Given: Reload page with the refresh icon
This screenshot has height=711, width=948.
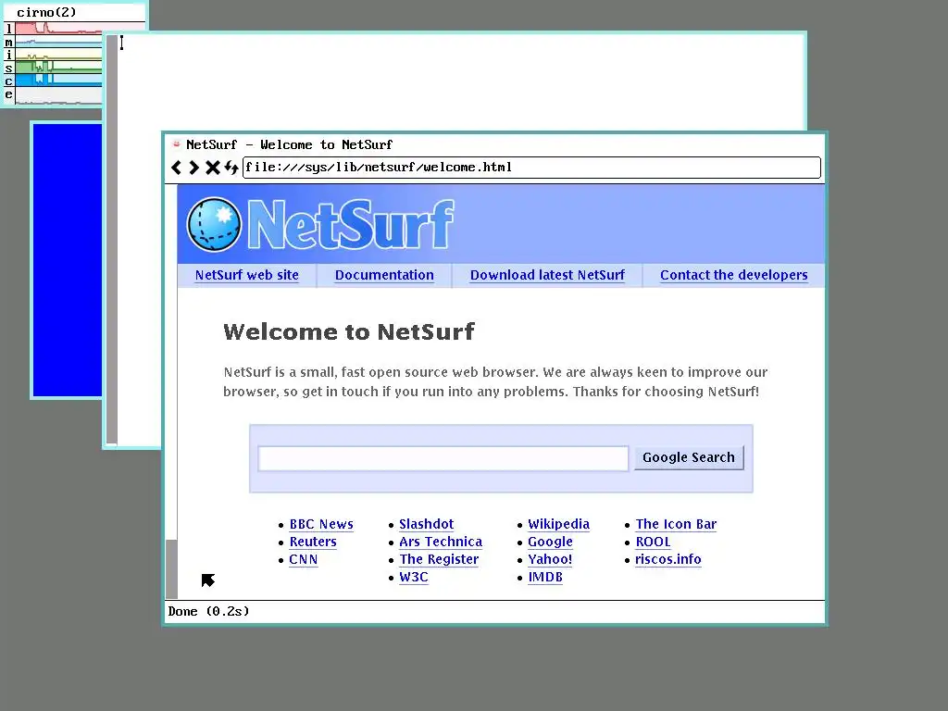Looking at the screenshot, I should (231, 168).
